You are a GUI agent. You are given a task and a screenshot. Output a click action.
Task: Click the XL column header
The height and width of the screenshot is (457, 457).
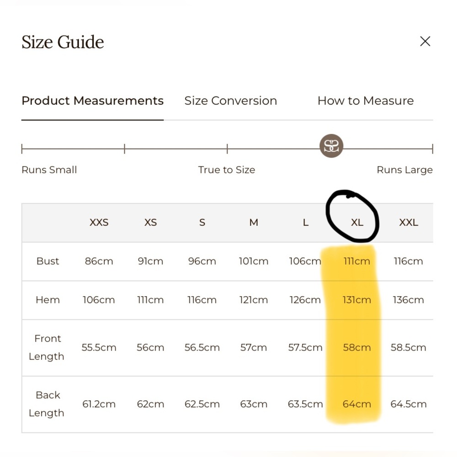[x=357, y=223]
